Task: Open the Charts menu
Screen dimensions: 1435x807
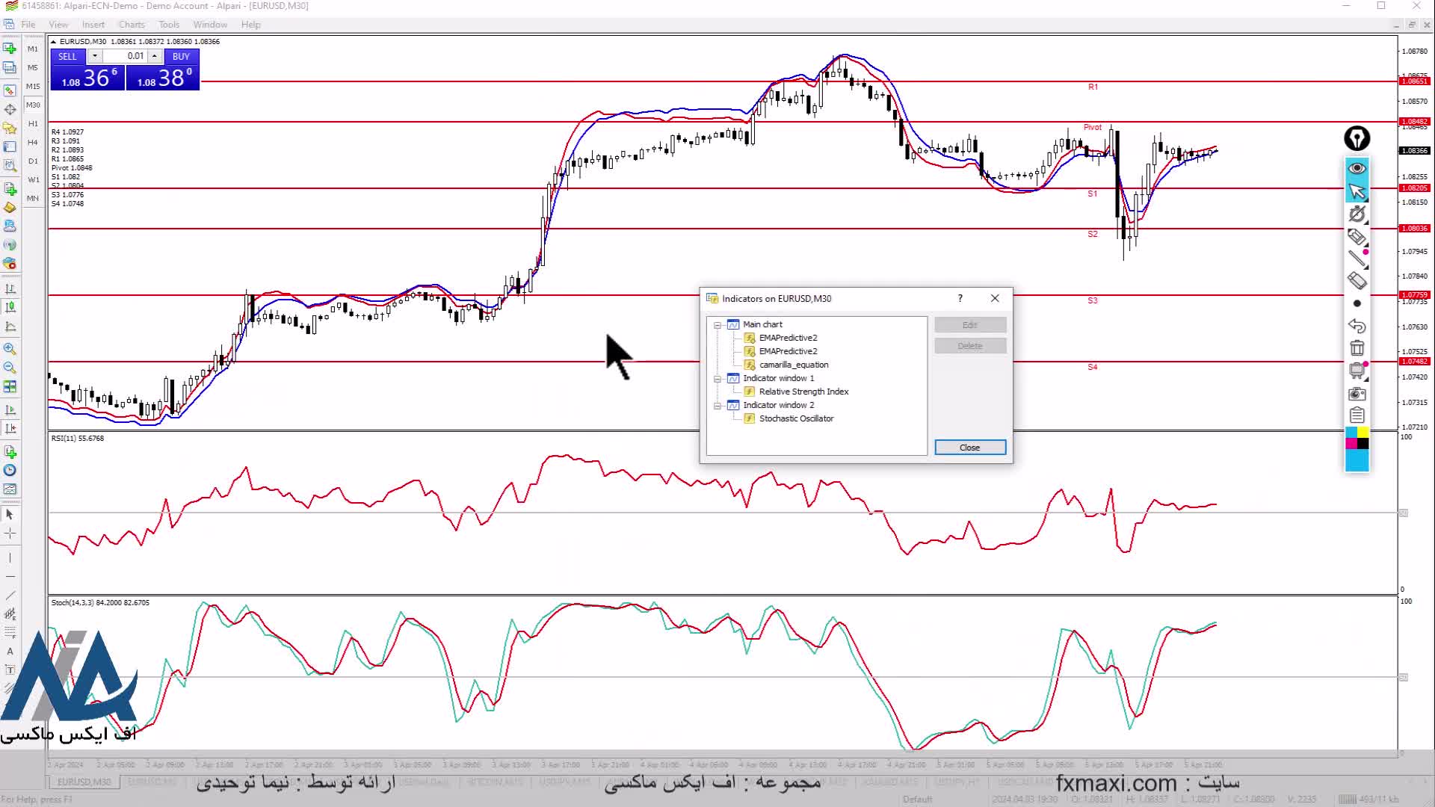Action: point(132,25)
